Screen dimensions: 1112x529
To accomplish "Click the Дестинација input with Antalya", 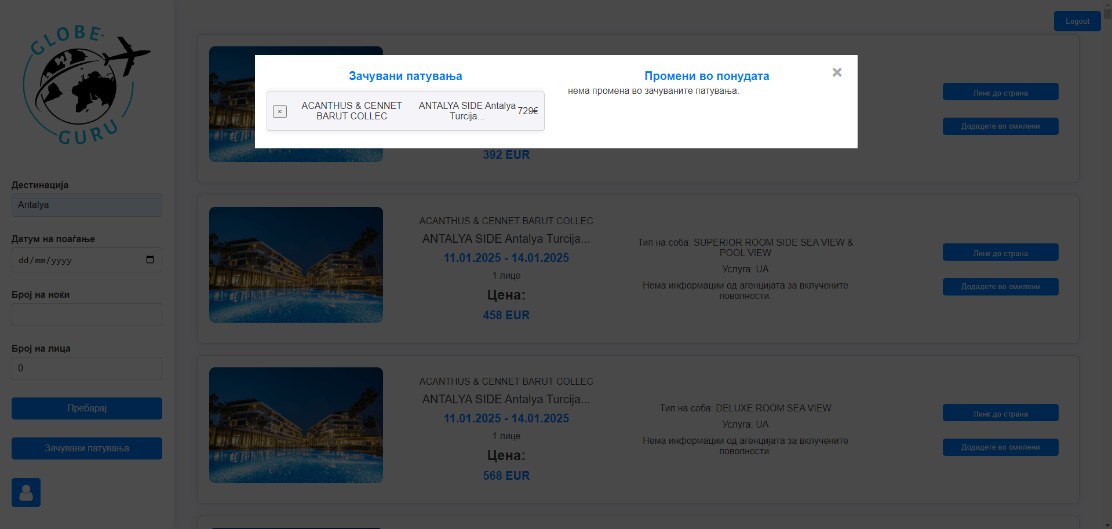I will tap(87, 205).
